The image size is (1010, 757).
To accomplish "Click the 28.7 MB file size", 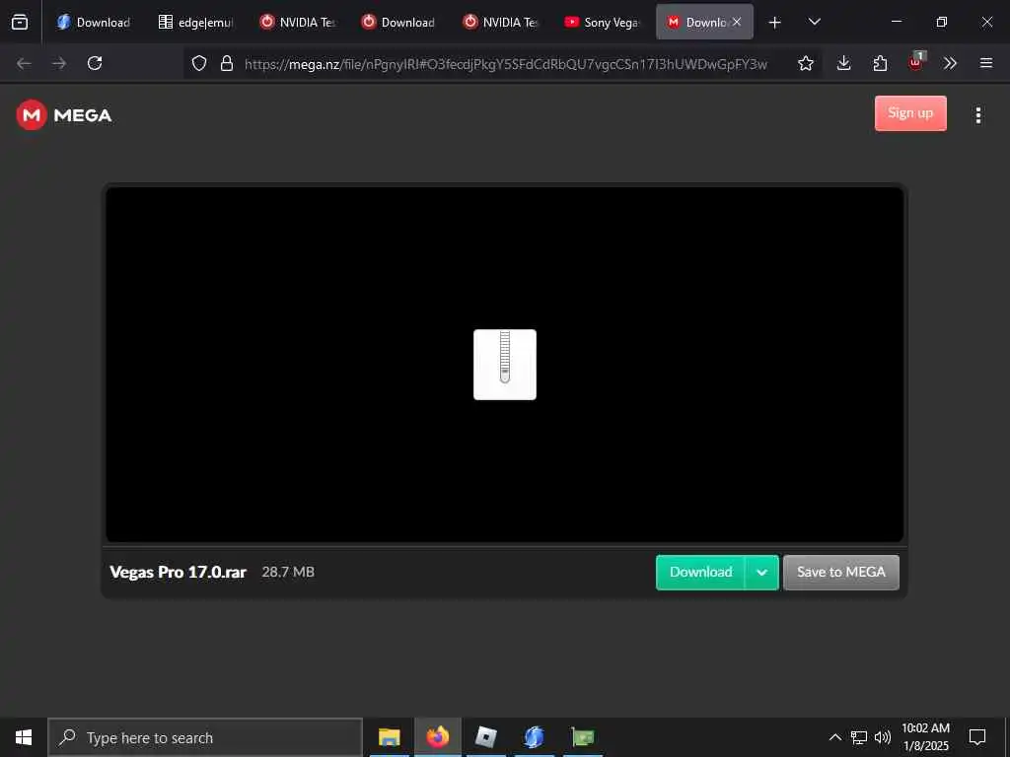I will click(x=288, y=572).
